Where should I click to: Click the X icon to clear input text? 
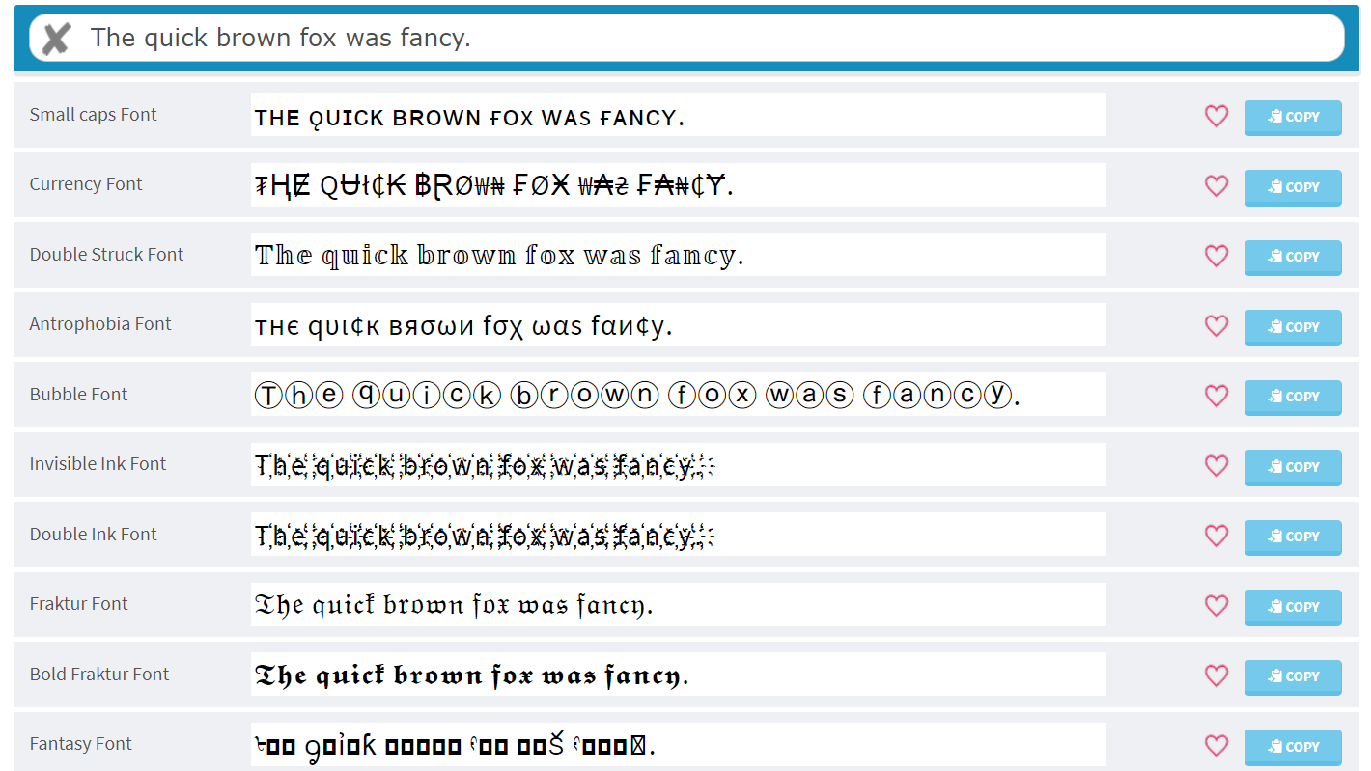(55, 38)
